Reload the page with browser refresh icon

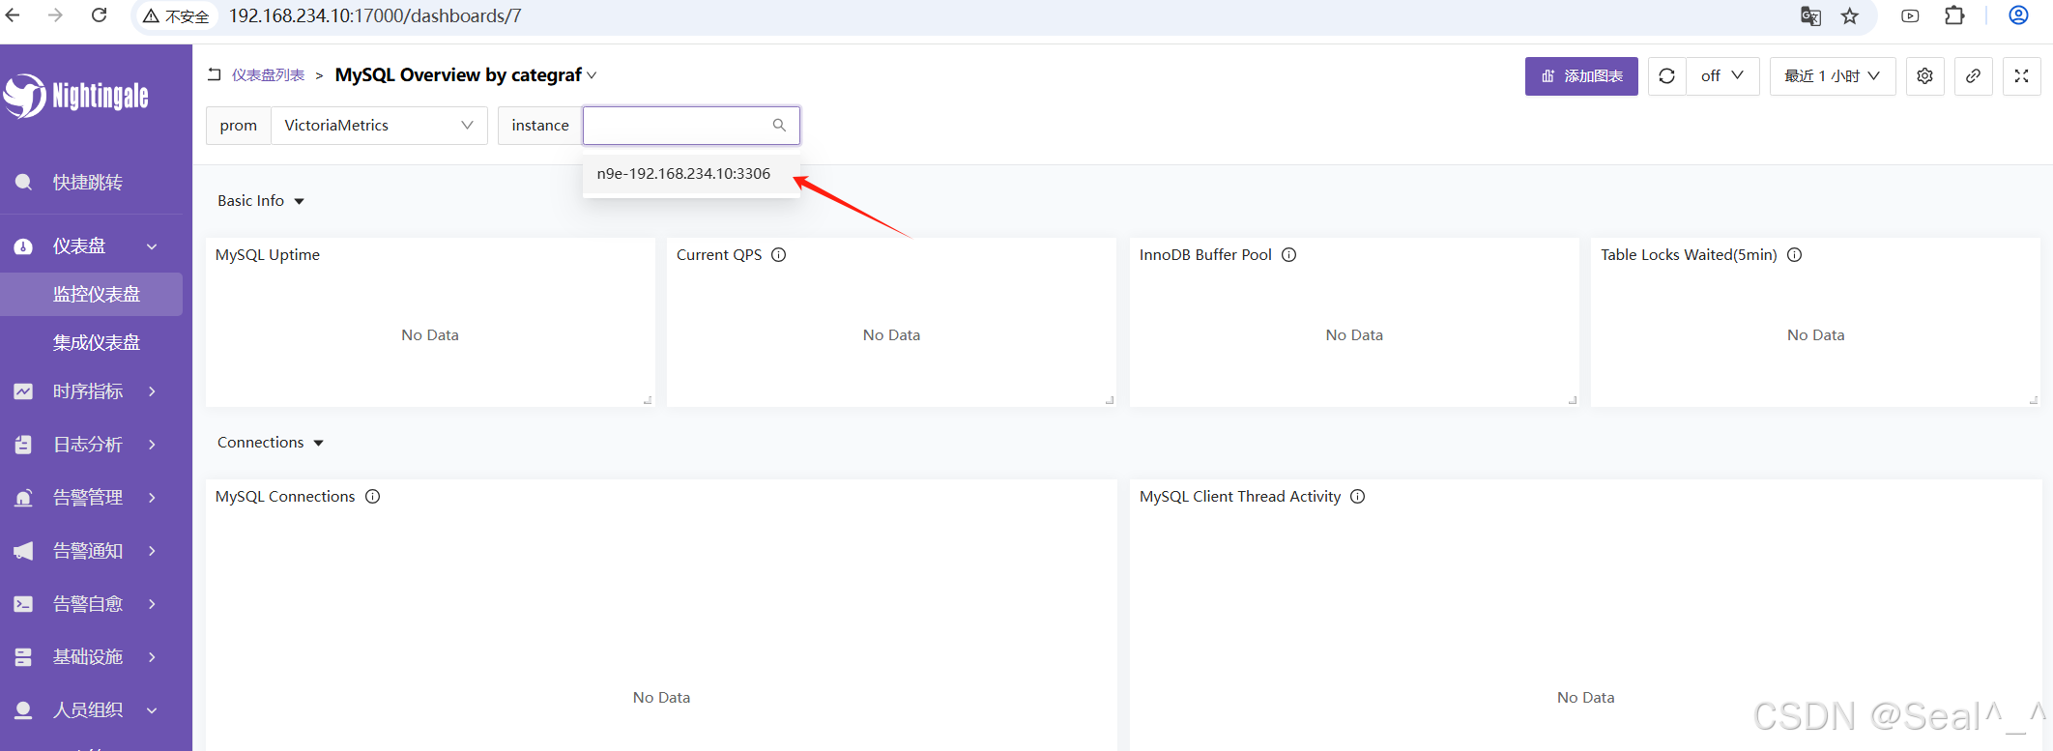click(x=99, y=15)
